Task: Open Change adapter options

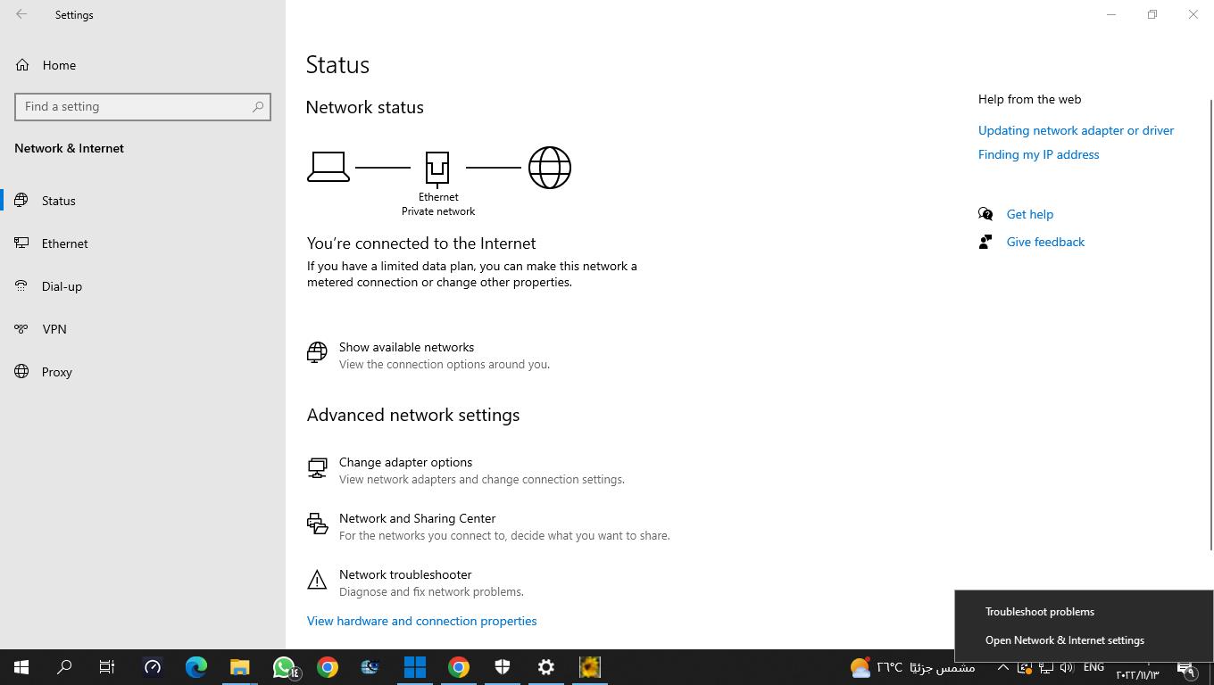Action: point(405,462)
